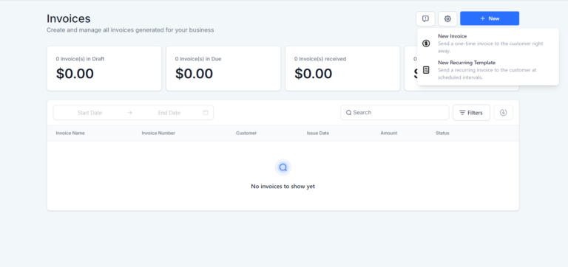Click the magnifier icon in Search box
The image size is (568, 267).
(x=348, y=113)
